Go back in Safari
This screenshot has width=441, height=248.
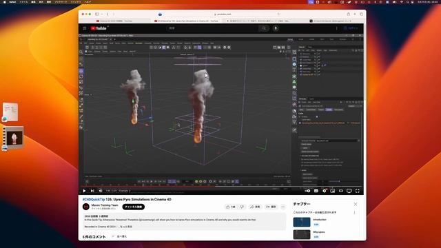[x=107, y=14]
